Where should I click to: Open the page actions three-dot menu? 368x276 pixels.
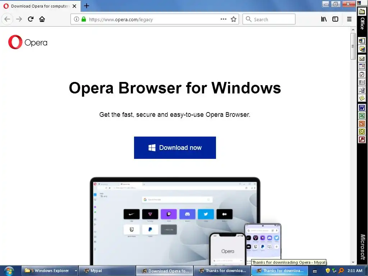click(224, 19)
